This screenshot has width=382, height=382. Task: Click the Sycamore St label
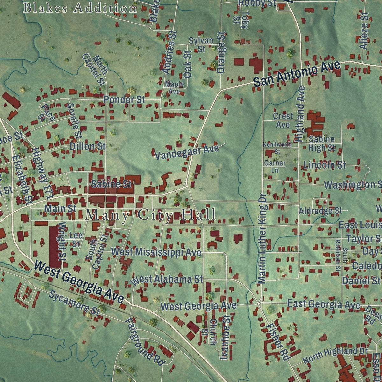point(74,303)
